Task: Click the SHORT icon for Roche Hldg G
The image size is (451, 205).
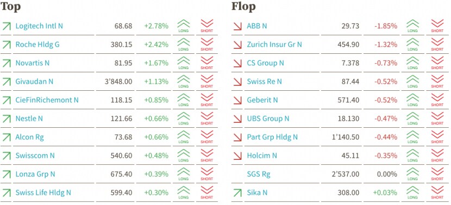Action: [x=207, y=45]
